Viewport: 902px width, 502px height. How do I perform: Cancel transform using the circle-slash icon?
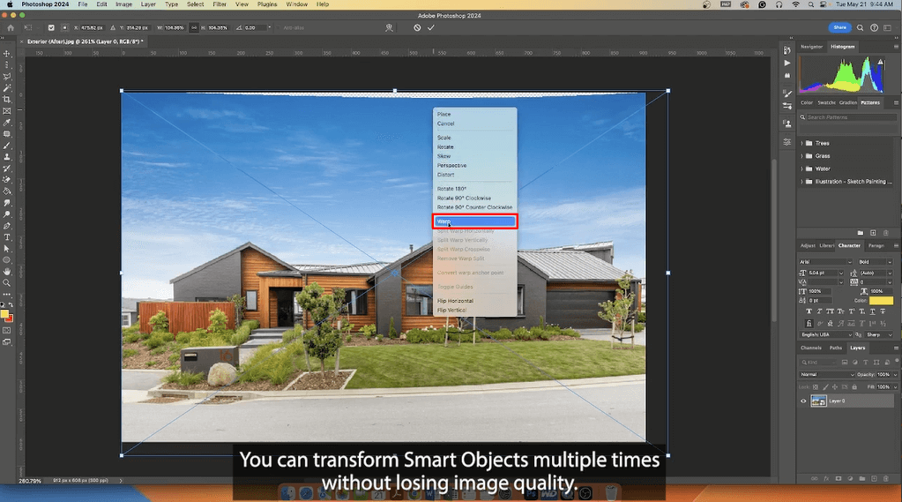tap(417, 27)
